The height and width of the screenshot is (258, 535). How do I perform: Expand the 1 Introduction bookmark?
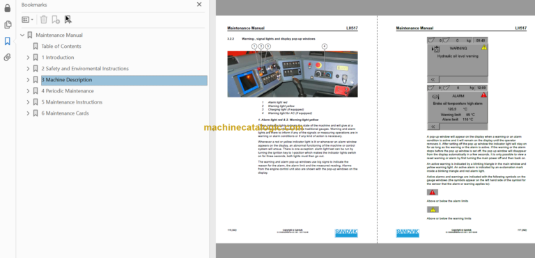(x=28, y=58)
